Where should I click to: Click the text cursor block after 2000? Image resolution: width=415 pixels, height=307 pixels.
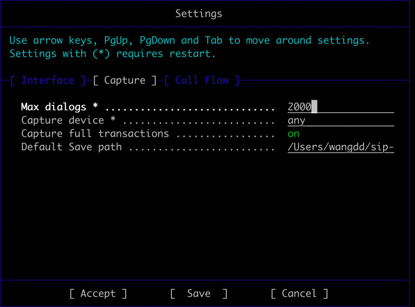(x=314, y=107)
